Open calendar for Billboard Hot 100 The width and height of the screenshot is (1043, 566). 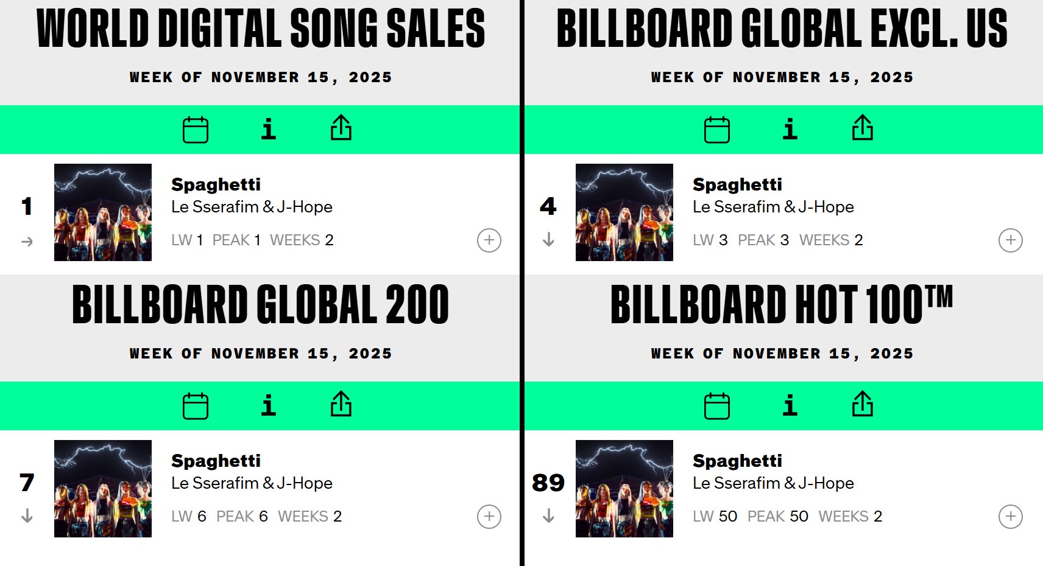click(x=717, y=406)
